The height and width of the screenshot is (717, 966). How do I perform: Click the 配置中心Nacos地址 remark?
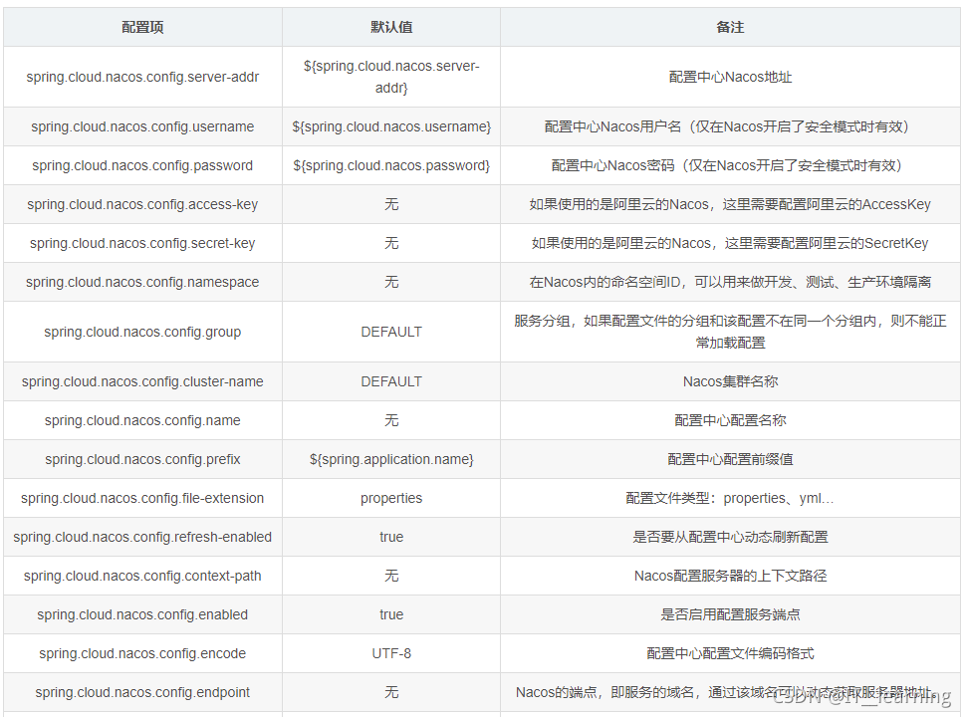pos(730,77)
